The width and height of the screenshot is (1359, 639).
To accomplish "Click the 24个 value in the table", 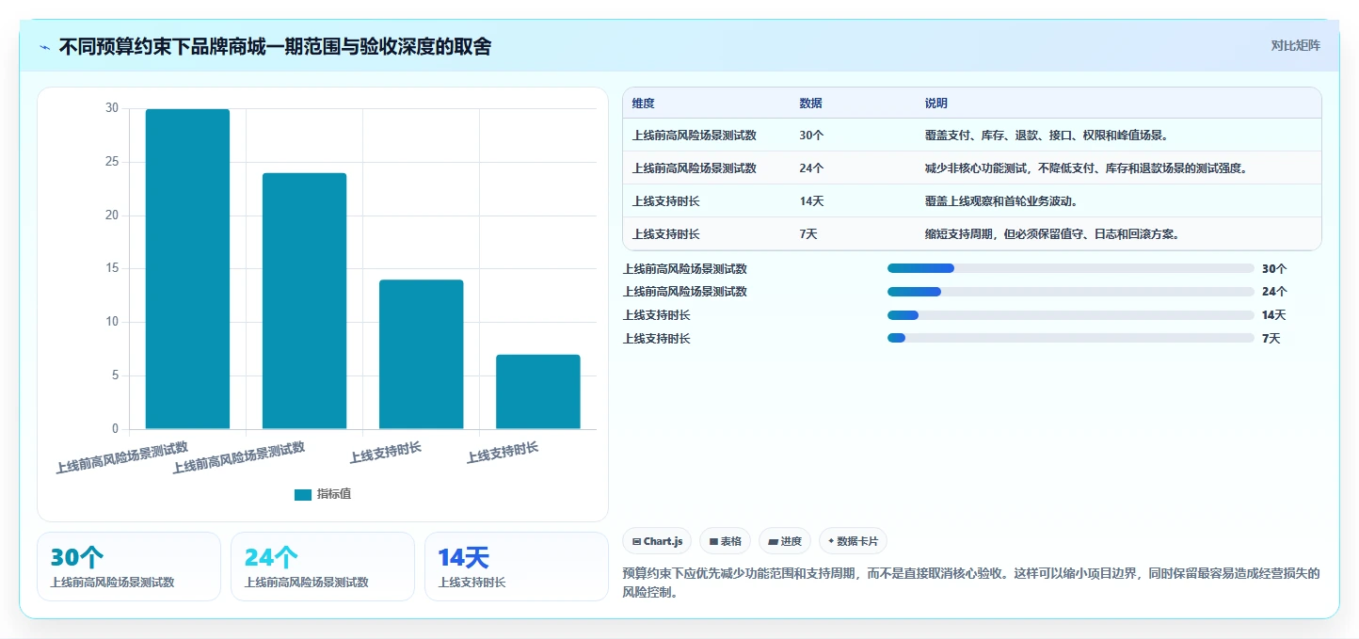I will pos(811,168).
